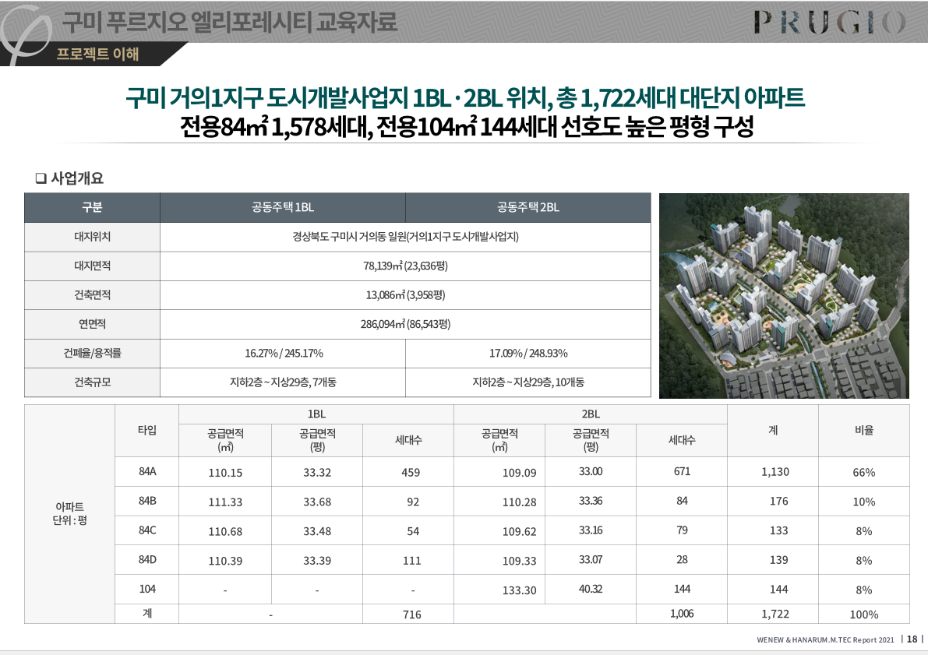
Task: Click the '건축면적' row label
Action: [92, 294]
